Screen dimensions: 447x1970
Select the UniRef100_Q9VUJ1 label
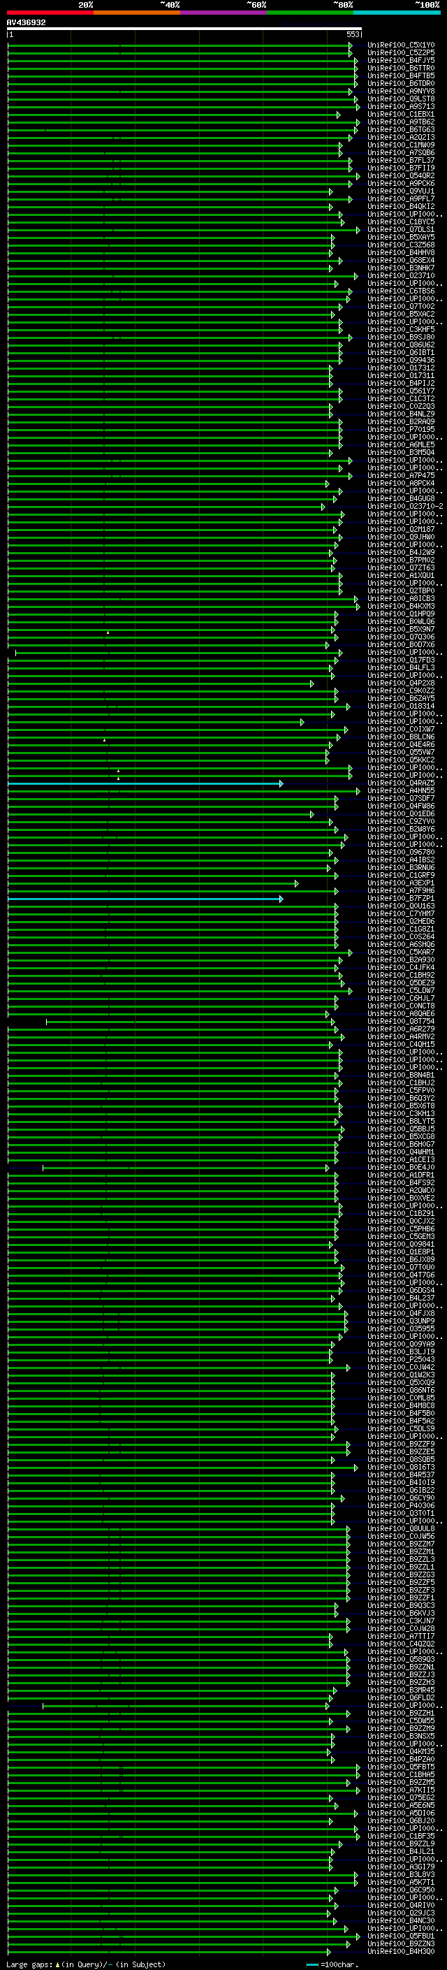(x=401, y=191)
